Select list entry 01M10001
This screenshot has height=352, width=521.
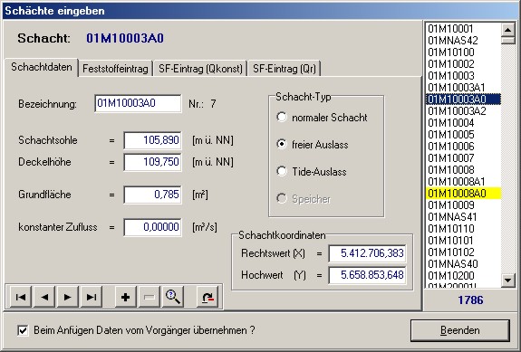[463, 29]
